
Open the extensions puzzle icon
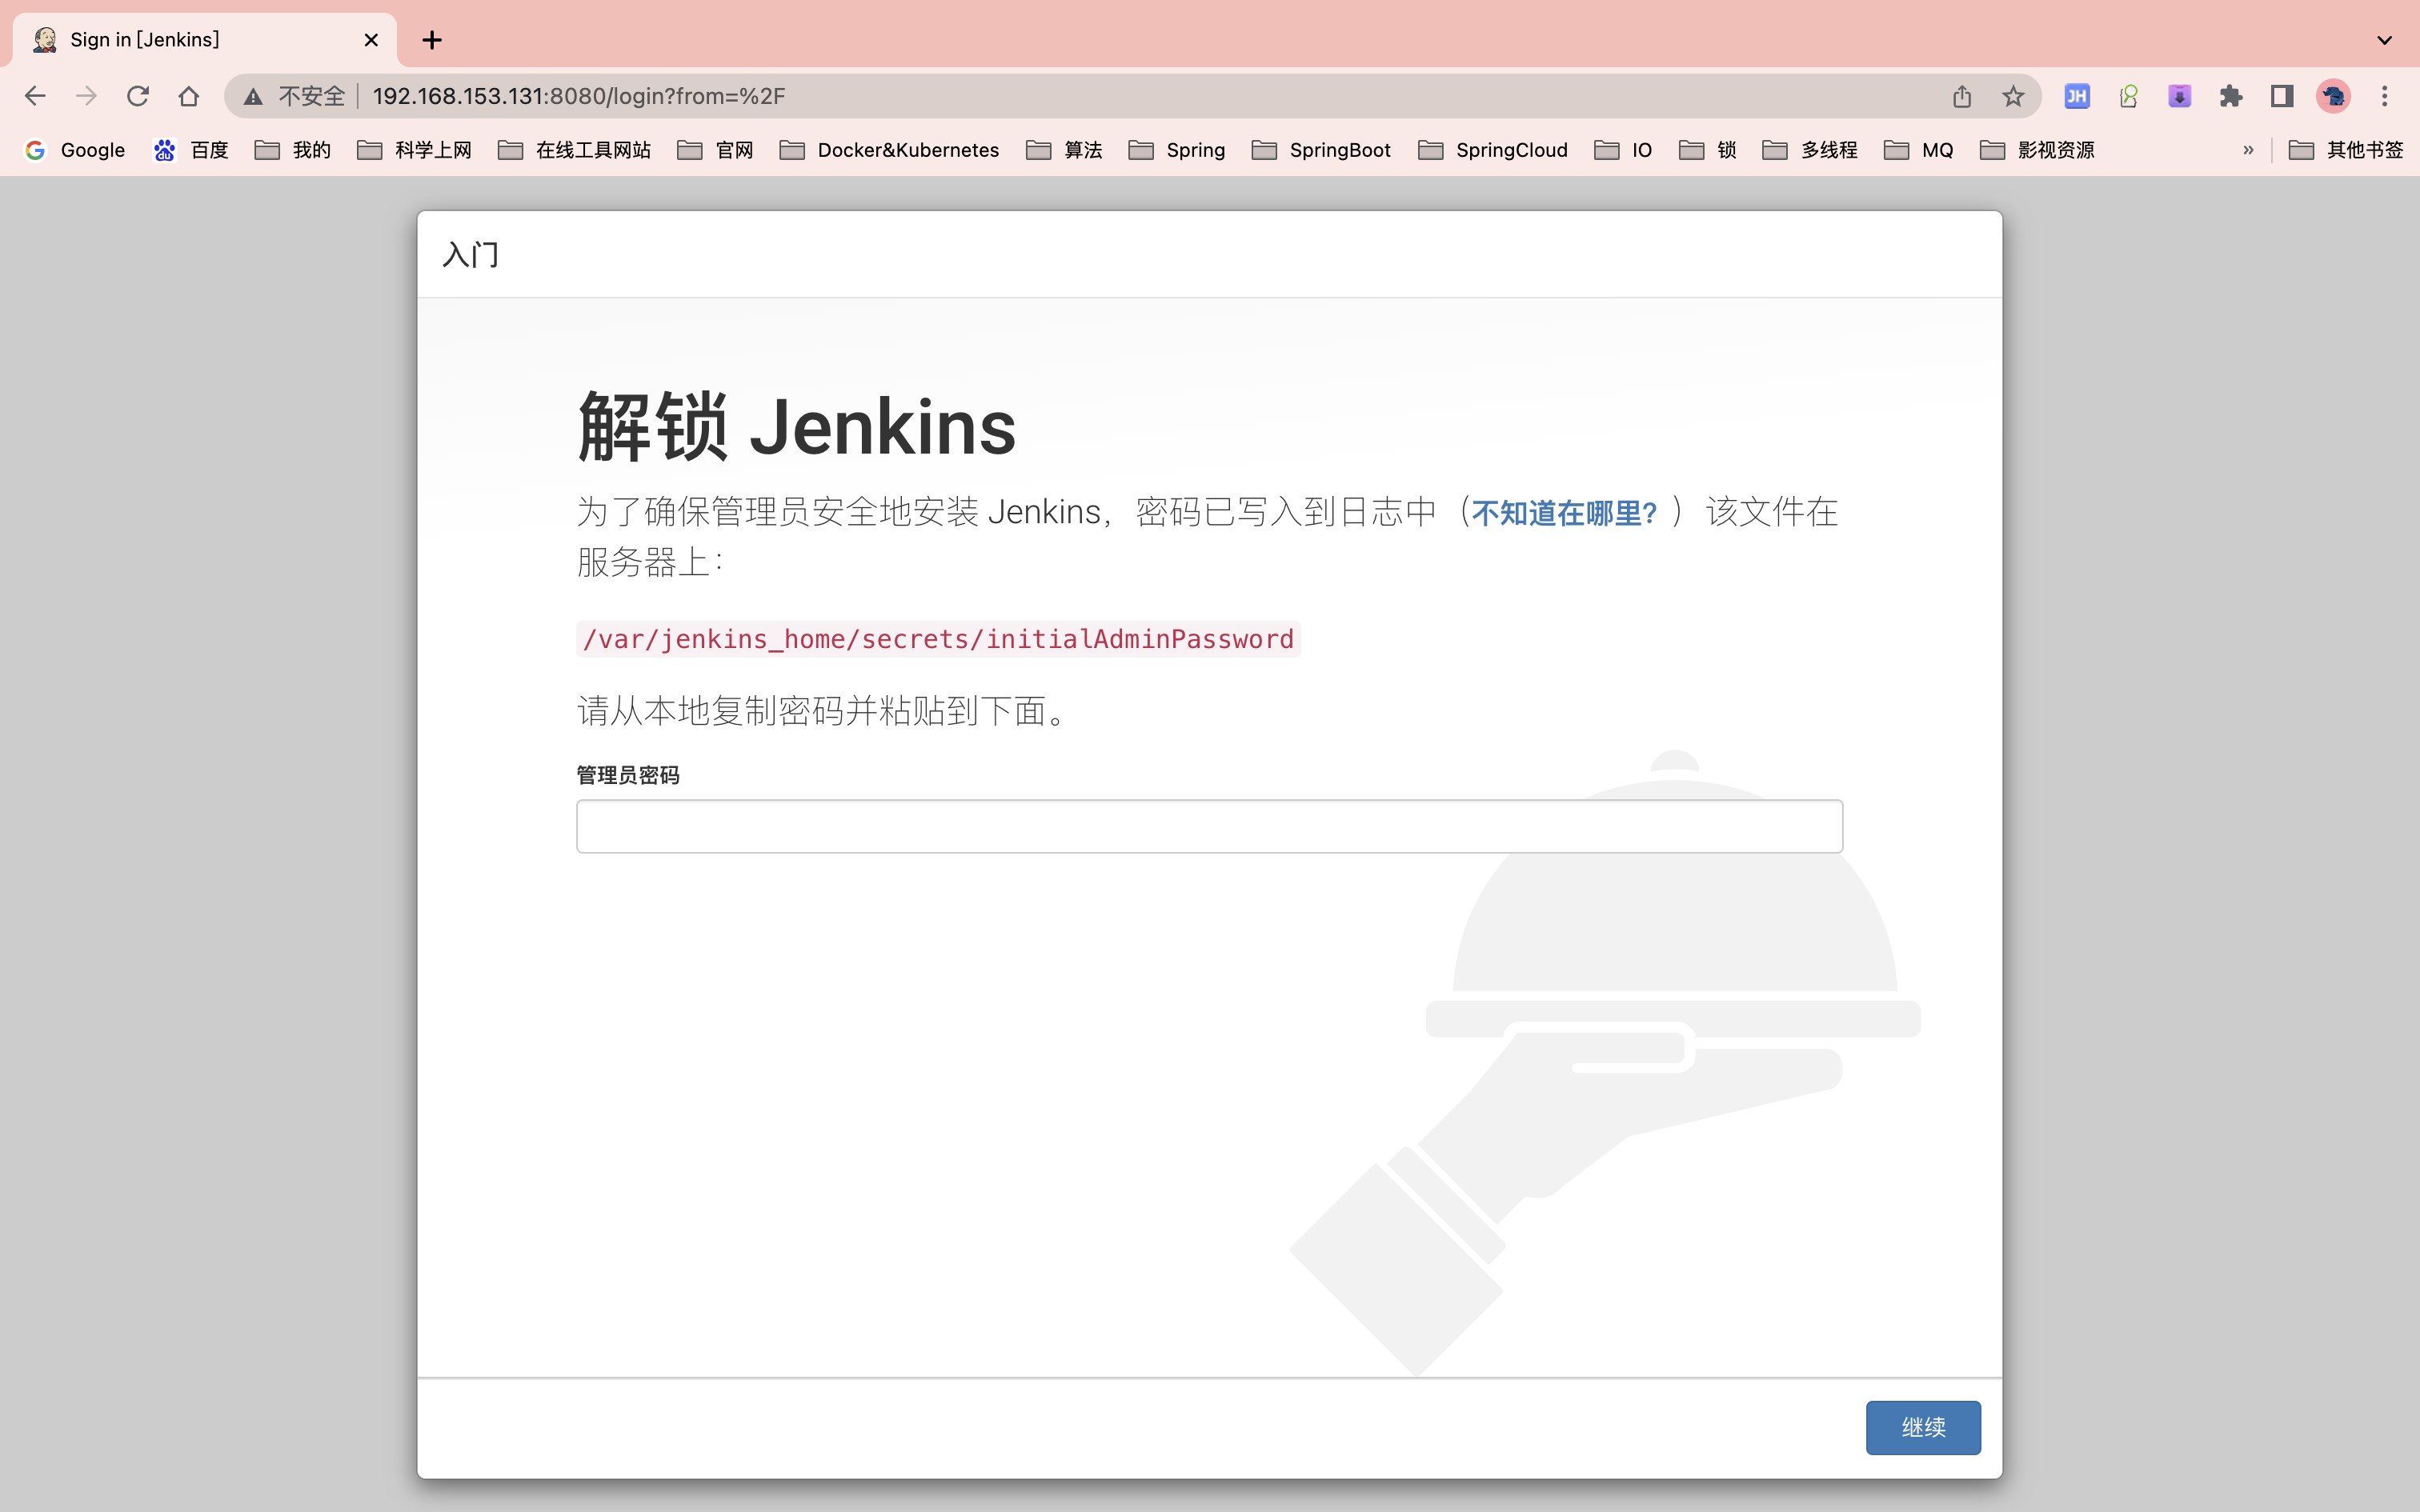click(2231, 96)
